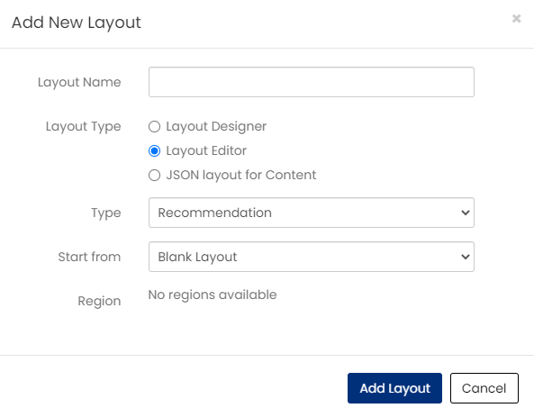Viewport: 534px width, 417px height.
Task: Click the Region field label
Action: click(x=99, y=301)
